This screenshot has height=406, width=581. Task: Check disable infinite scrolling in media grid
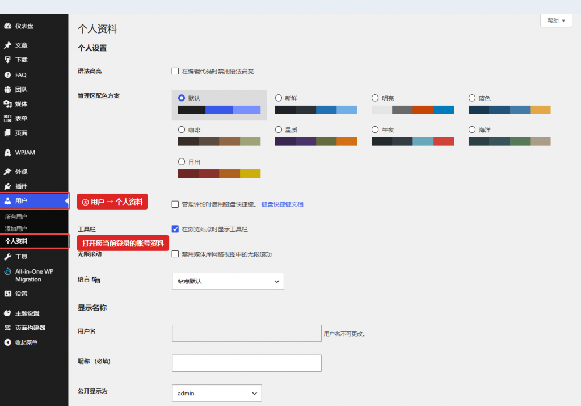(175, 254)
